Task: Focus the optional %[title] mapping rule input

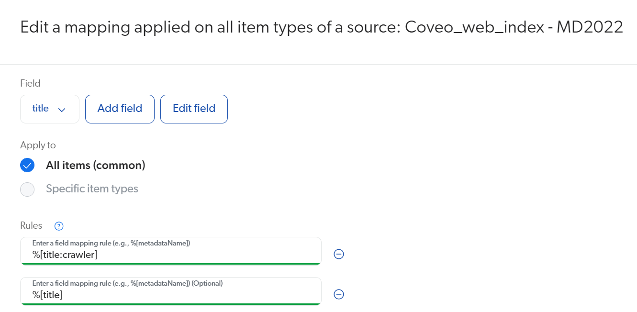Action: click(x=171, y=291)
